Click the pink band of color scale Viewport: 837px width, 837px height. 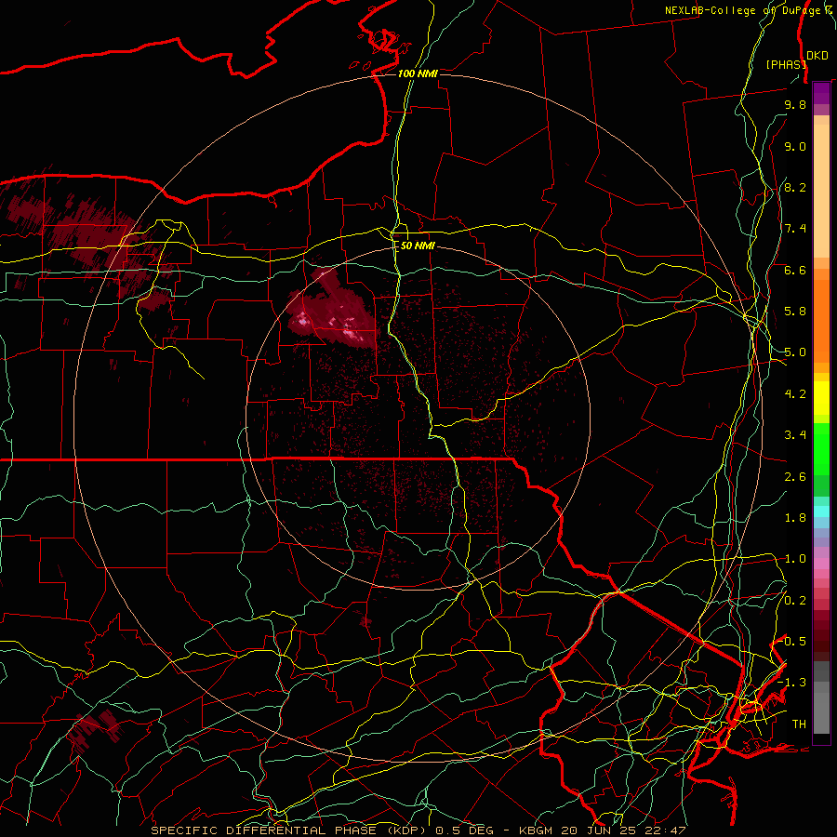[821, 564]
